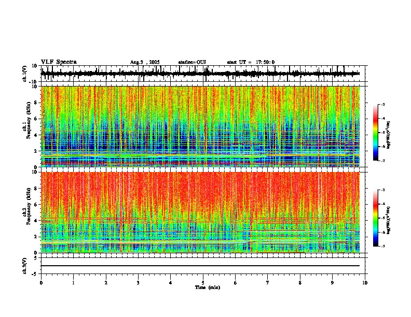Image resolution: width=411 pixels, height=317 pixels.
Task: Click the "2" kHz tick of ch.1 spectrogram
Action: pyautogui.click(x=36, y=151)
